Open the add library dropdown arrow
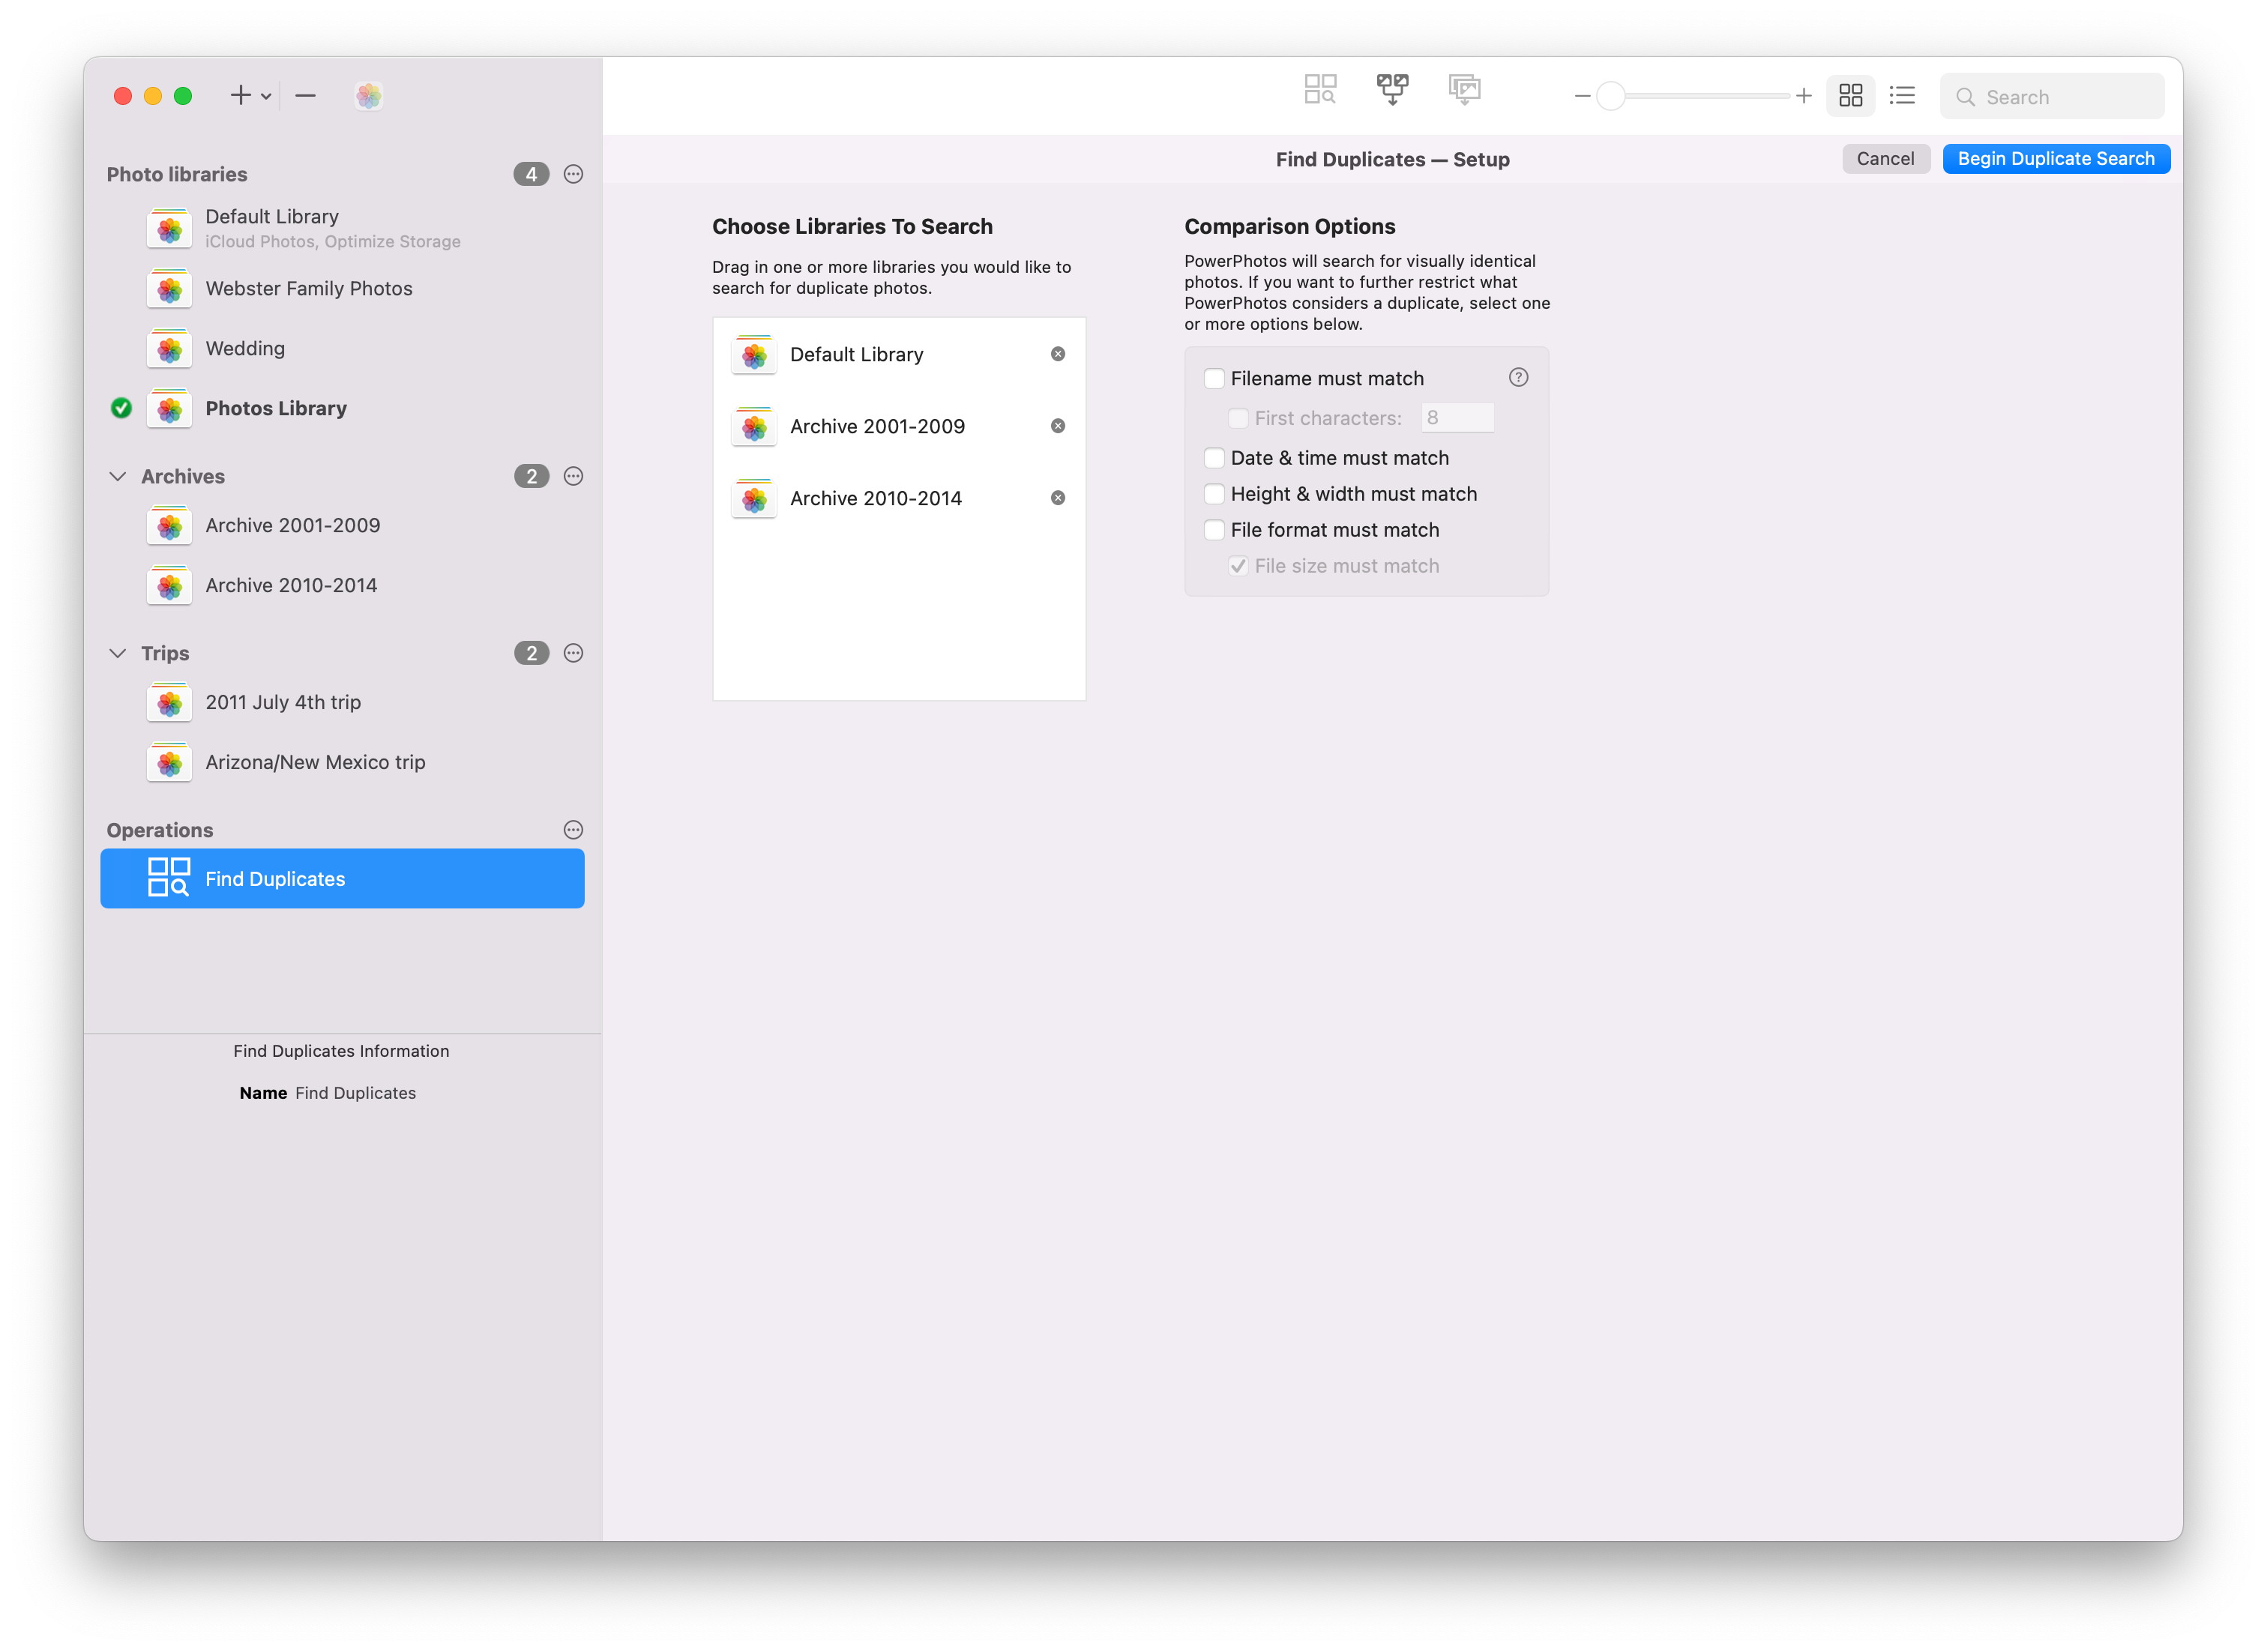 point(266,97)
